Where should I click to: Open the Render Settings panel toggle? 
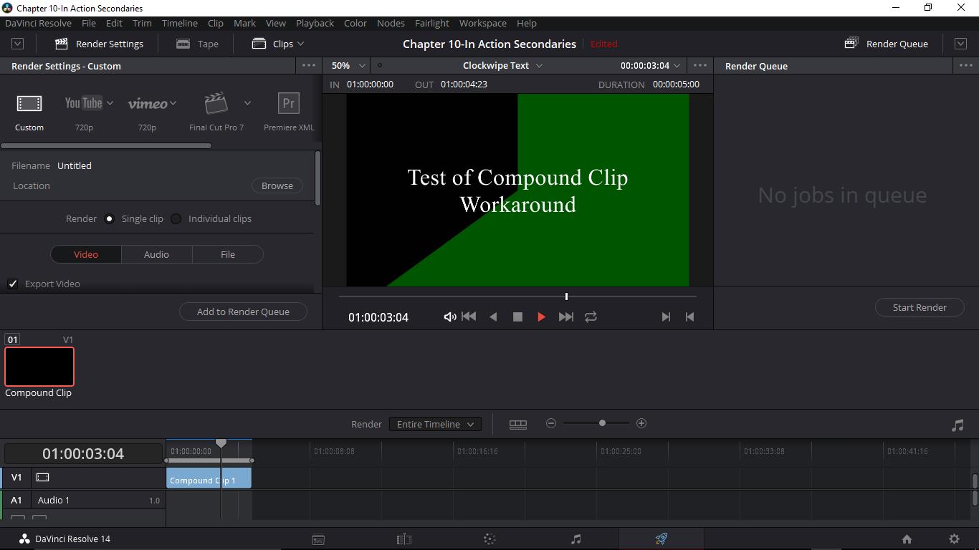coord(99,44)
